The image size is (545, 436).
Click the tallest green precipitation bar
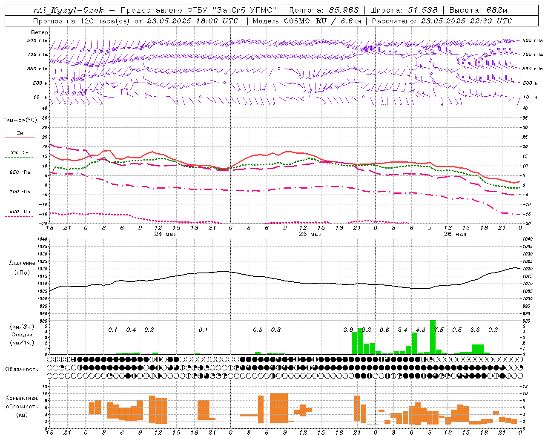(x=433, y=337)
